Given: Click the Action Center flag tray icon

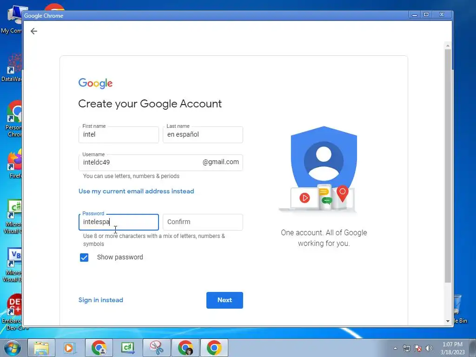Looking at the screenshot, I should (418, 348).
